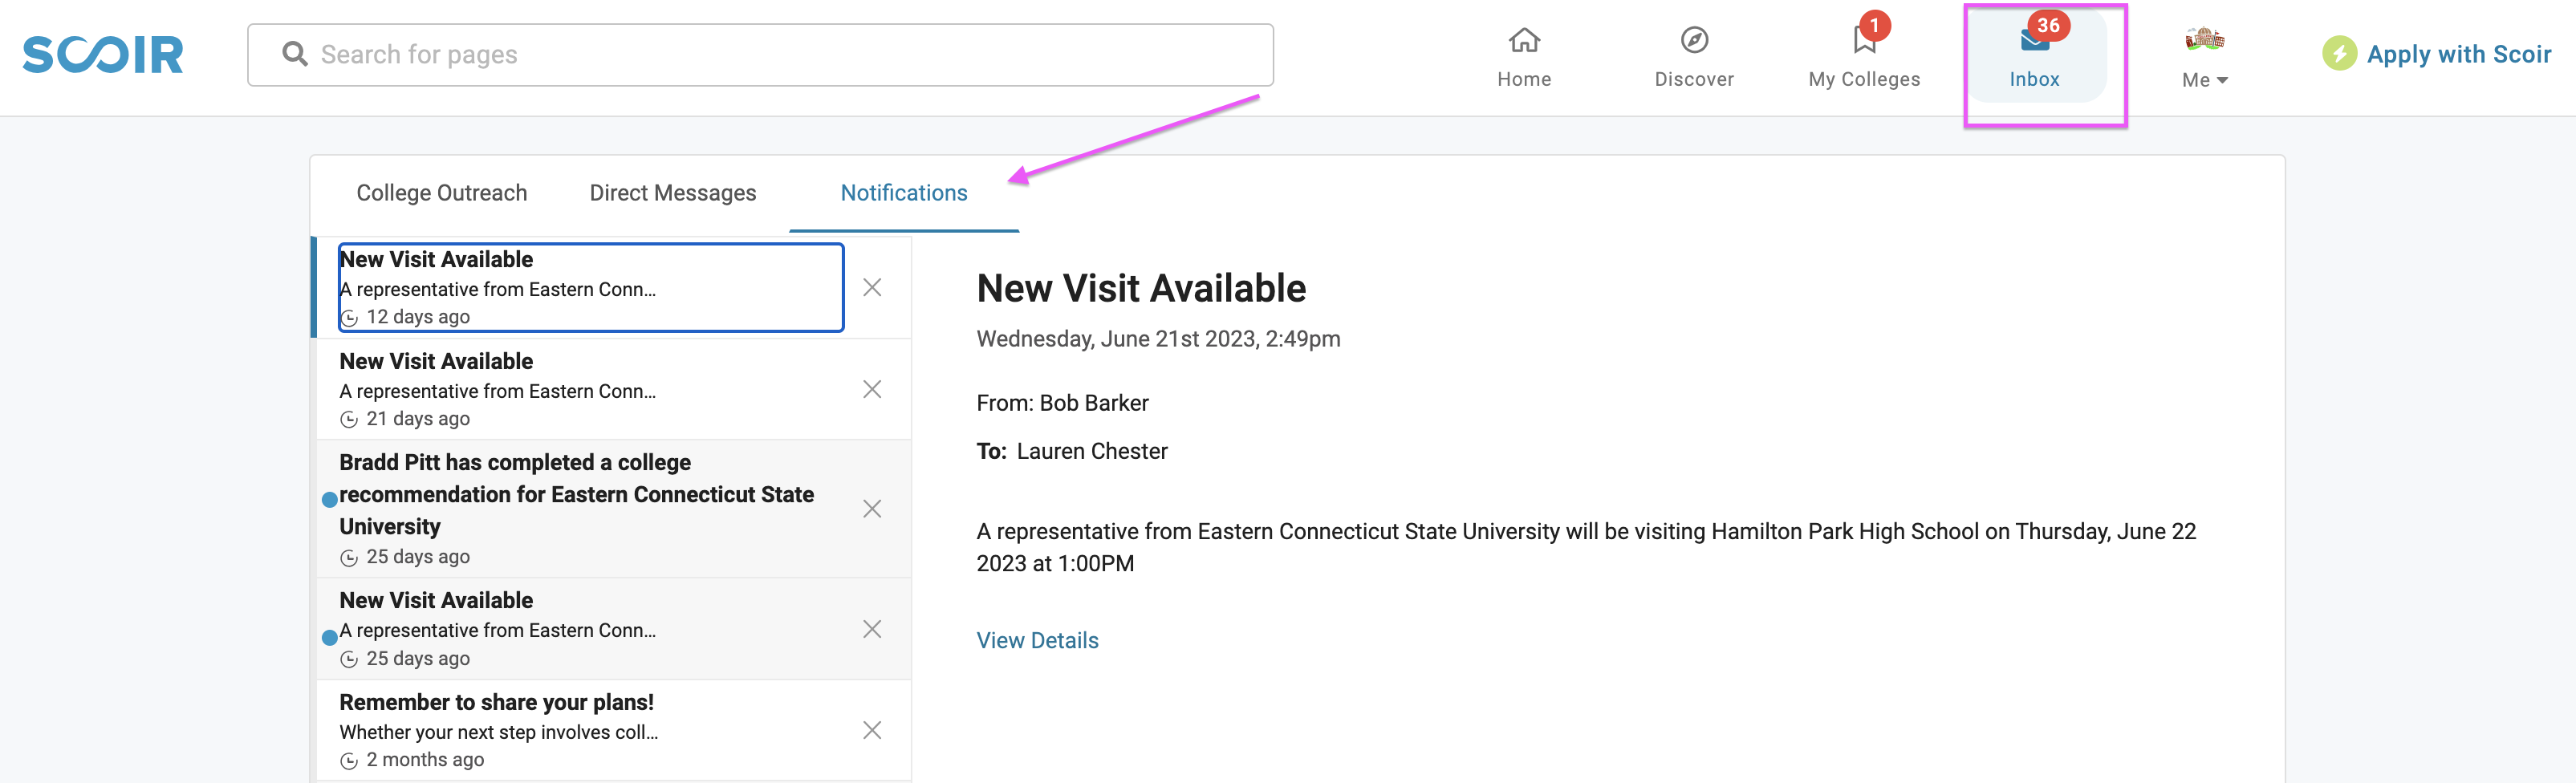Image resolution: width=2576 pixels, height=783 pixels.
Task: Click the unread dot on Bradd Pitt notification
Action: (x=329, y=499)
